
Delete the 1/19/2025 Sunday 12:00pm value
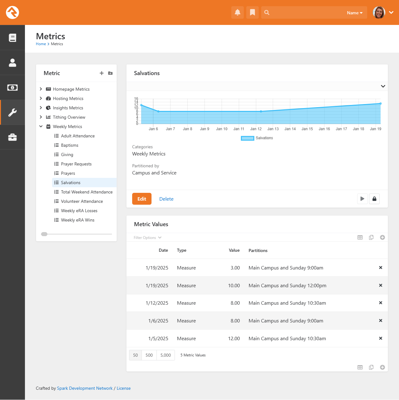pyautogui.click(x=381, y=285)
